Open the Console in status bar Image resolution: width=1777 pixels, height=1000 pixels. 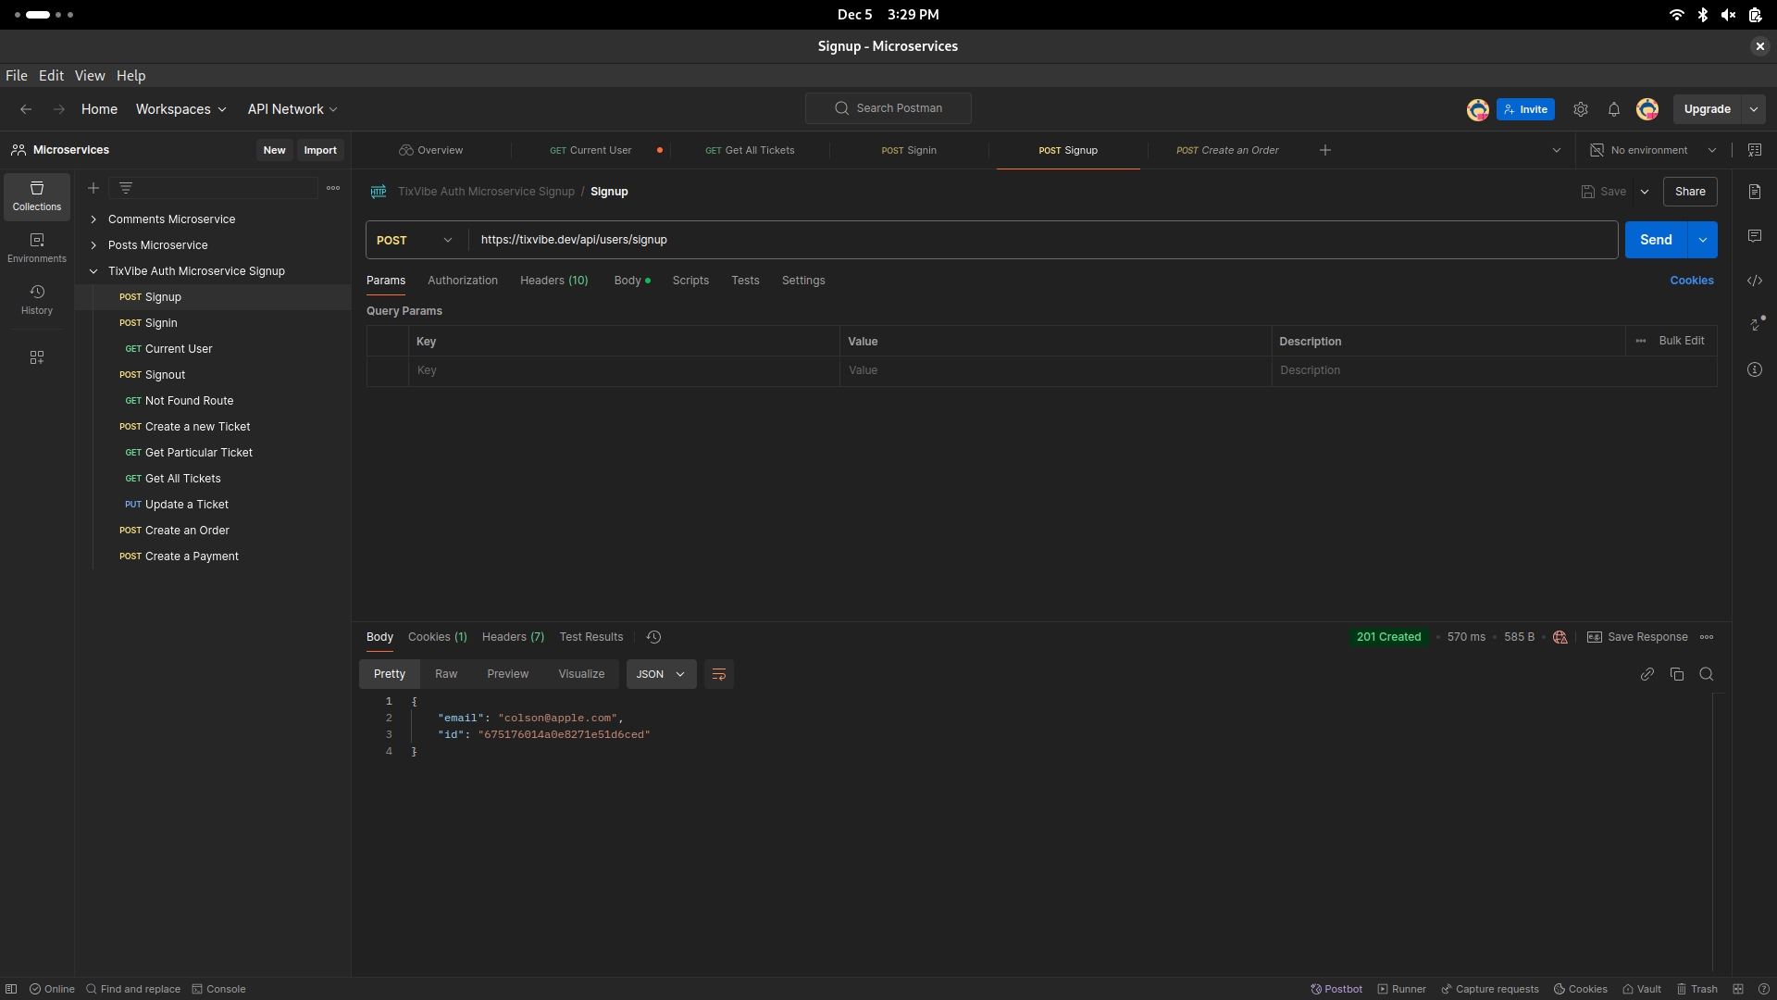click(x=218, y=989)
